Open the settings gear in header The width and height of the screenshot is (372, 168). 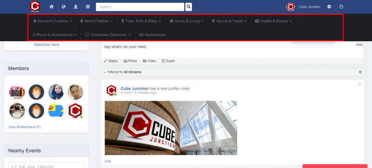tap(329, 7)
